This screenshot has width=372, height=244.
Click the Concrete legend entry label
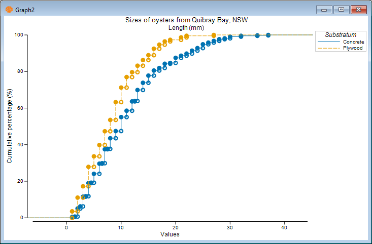coord(353,42)
